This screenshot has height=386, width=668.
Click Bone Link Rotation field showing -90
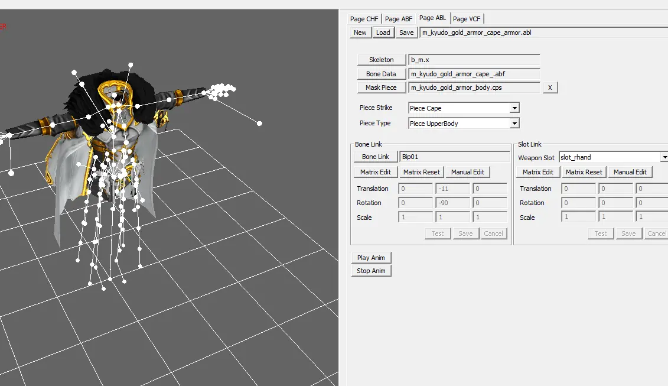453,203
